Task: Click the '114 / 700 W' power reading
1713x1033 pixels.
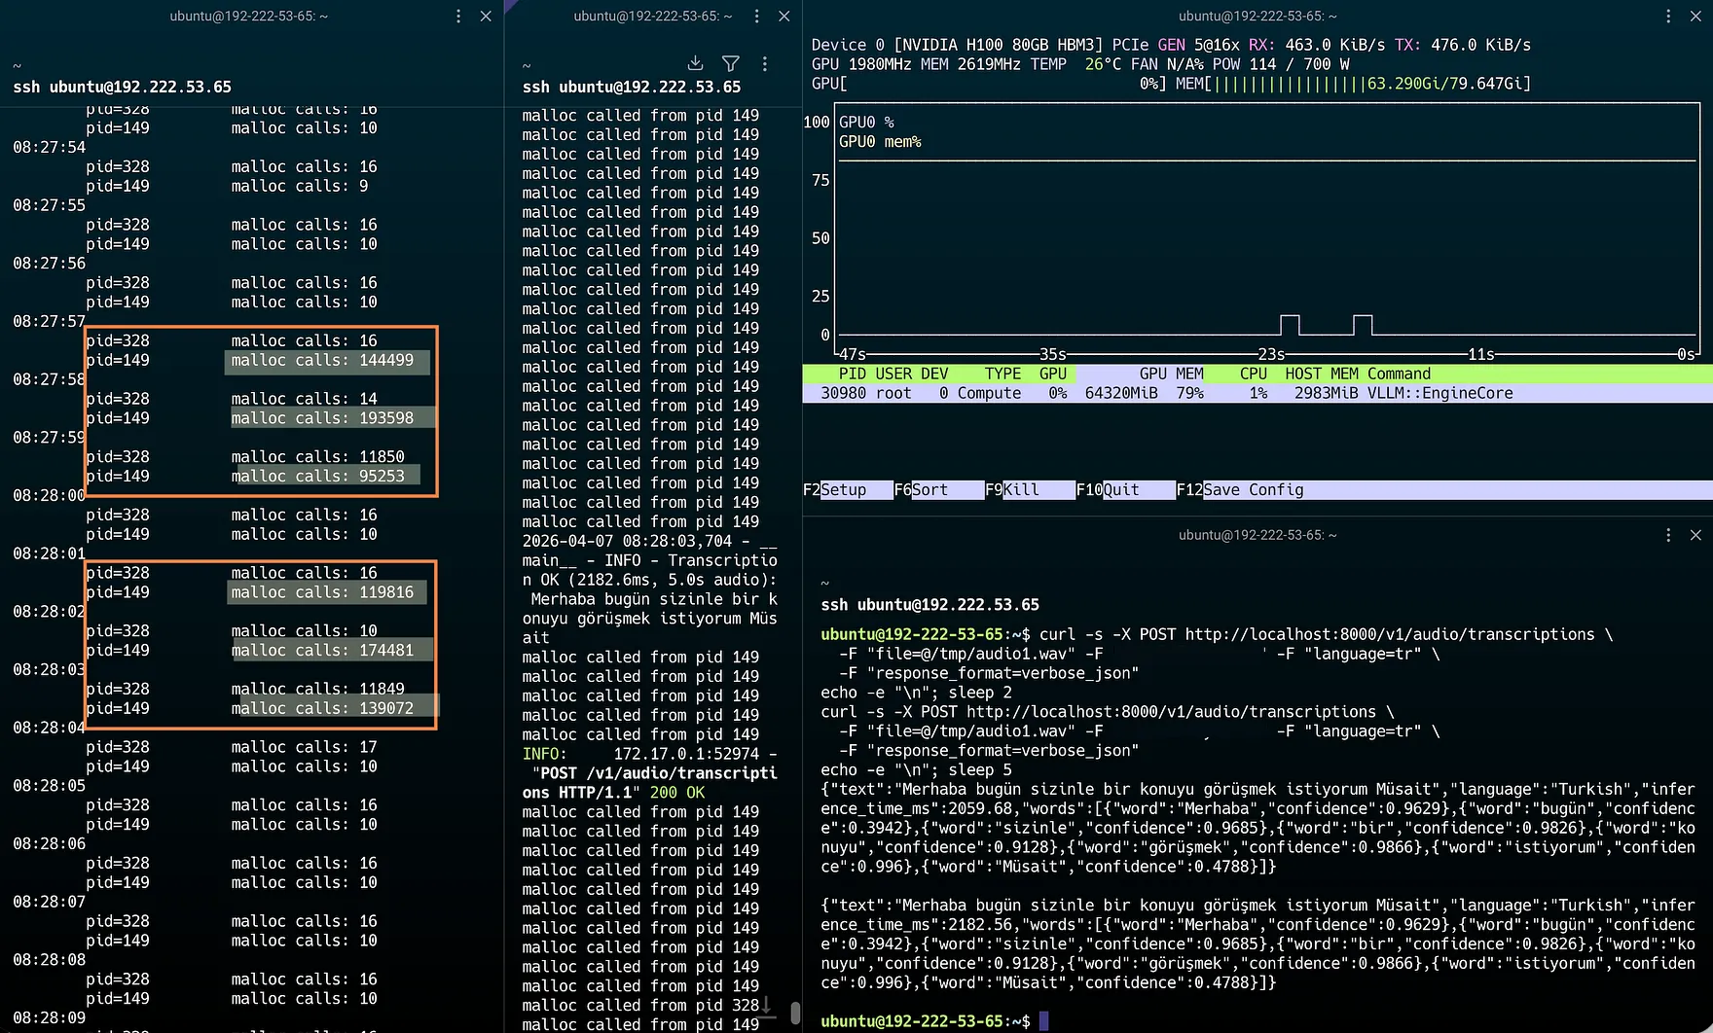Action: pyautogui.click(x=1299, y=64)
